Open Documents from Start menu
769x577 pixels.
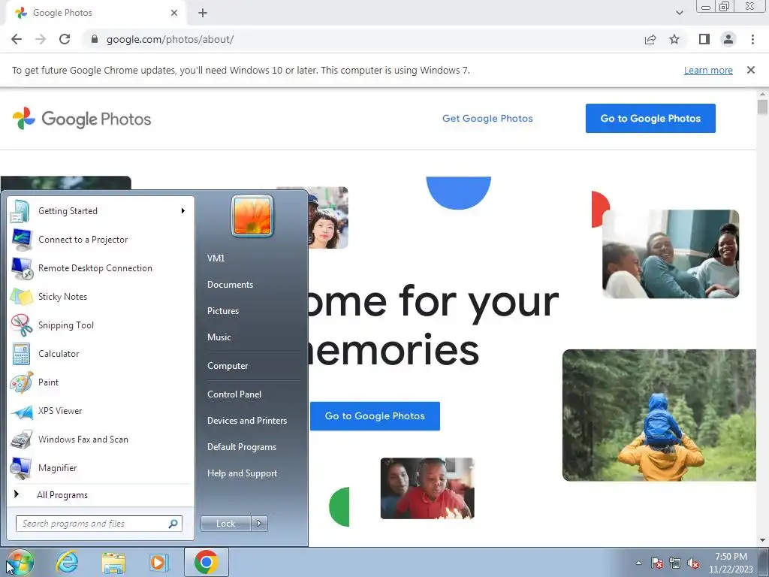230,285
